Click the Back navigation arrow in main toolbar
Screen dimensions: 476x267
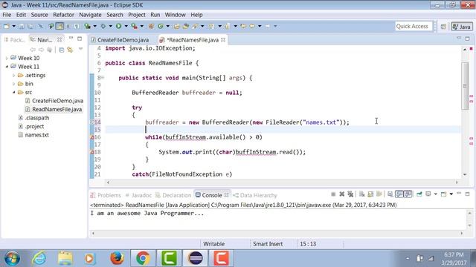click(x=252, y=27)
